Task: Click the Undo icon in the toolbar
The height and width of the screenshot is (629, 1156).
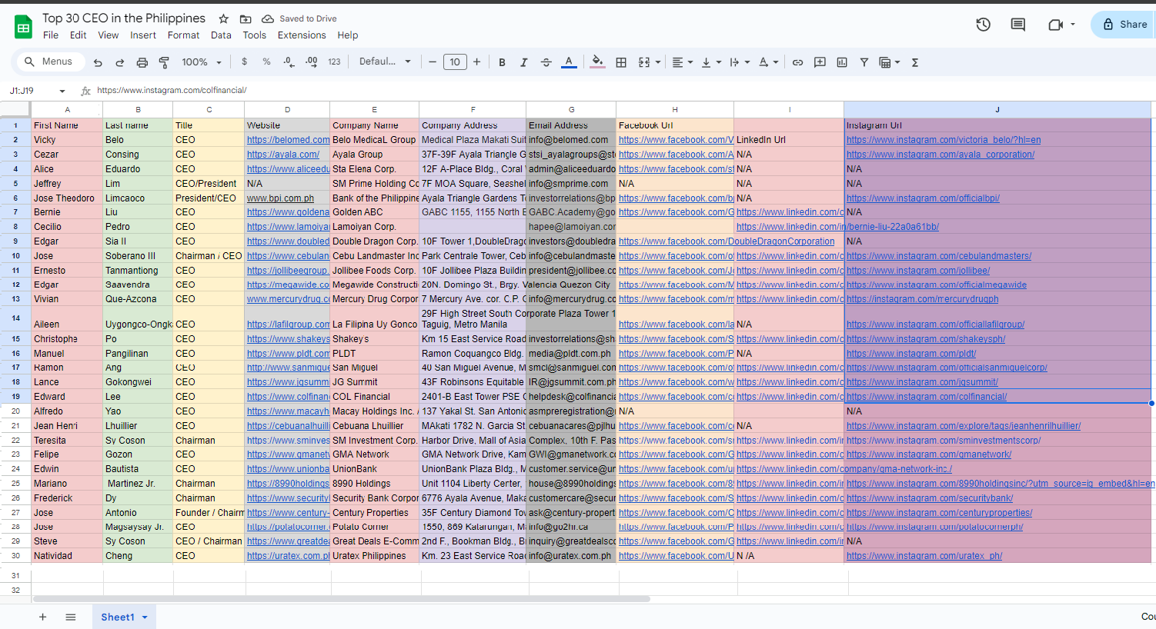Action: point(98,62)
